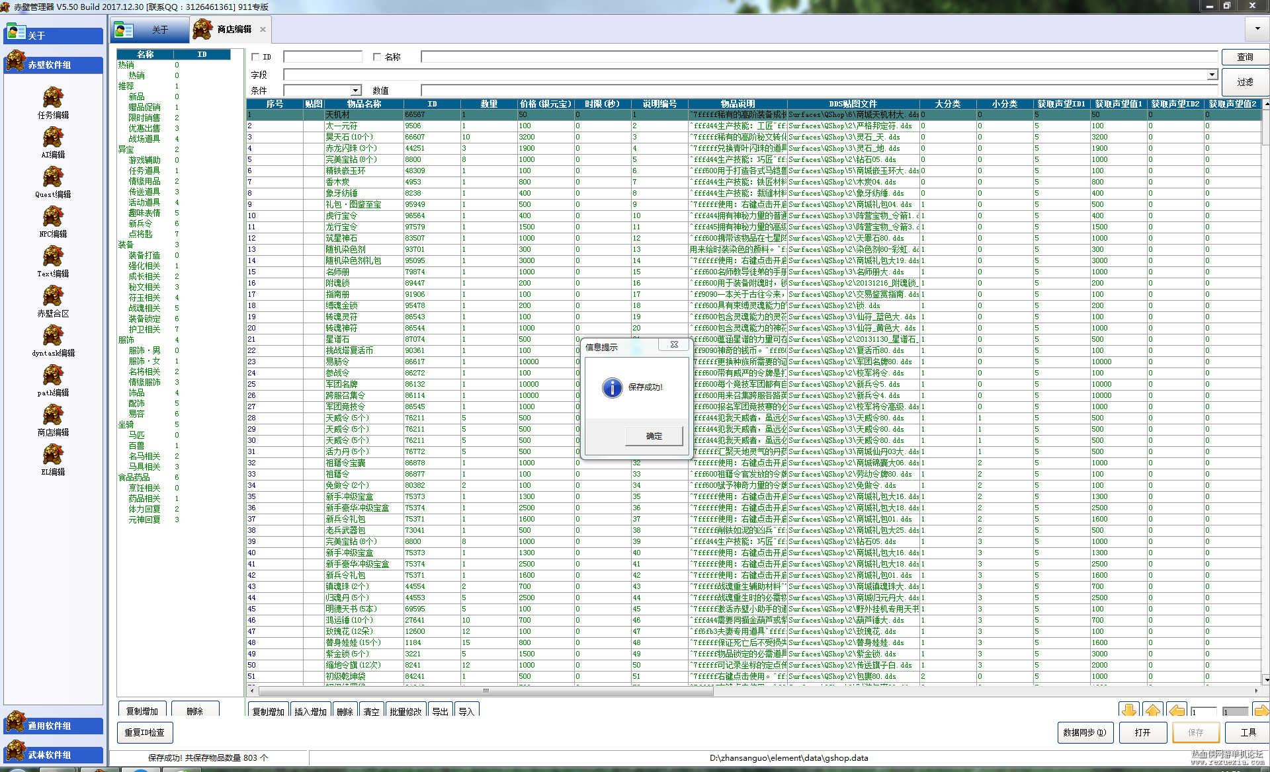Click the move-down orange arrow icon
The height and width of the screenshot is (772, 1270).
(x=1129, y=711)
